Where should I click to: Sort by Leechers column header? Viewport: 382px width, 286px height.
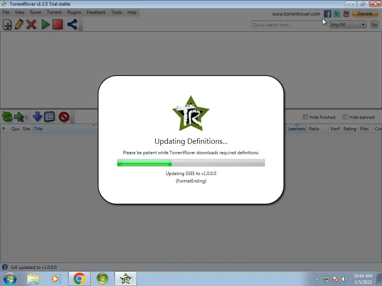[x=297, y=129]
